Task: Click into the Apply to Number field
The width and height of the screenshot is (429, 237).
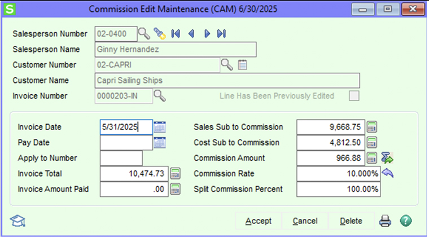Action: pyautogui.click(x=121, y=158)
